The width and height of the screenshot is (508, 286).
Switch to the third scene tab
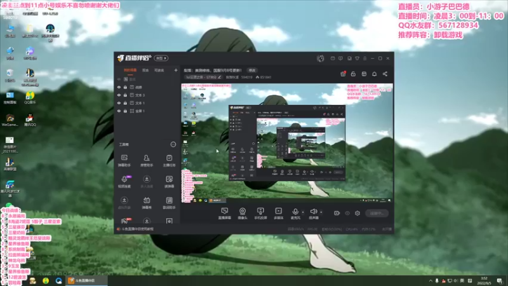159,70
